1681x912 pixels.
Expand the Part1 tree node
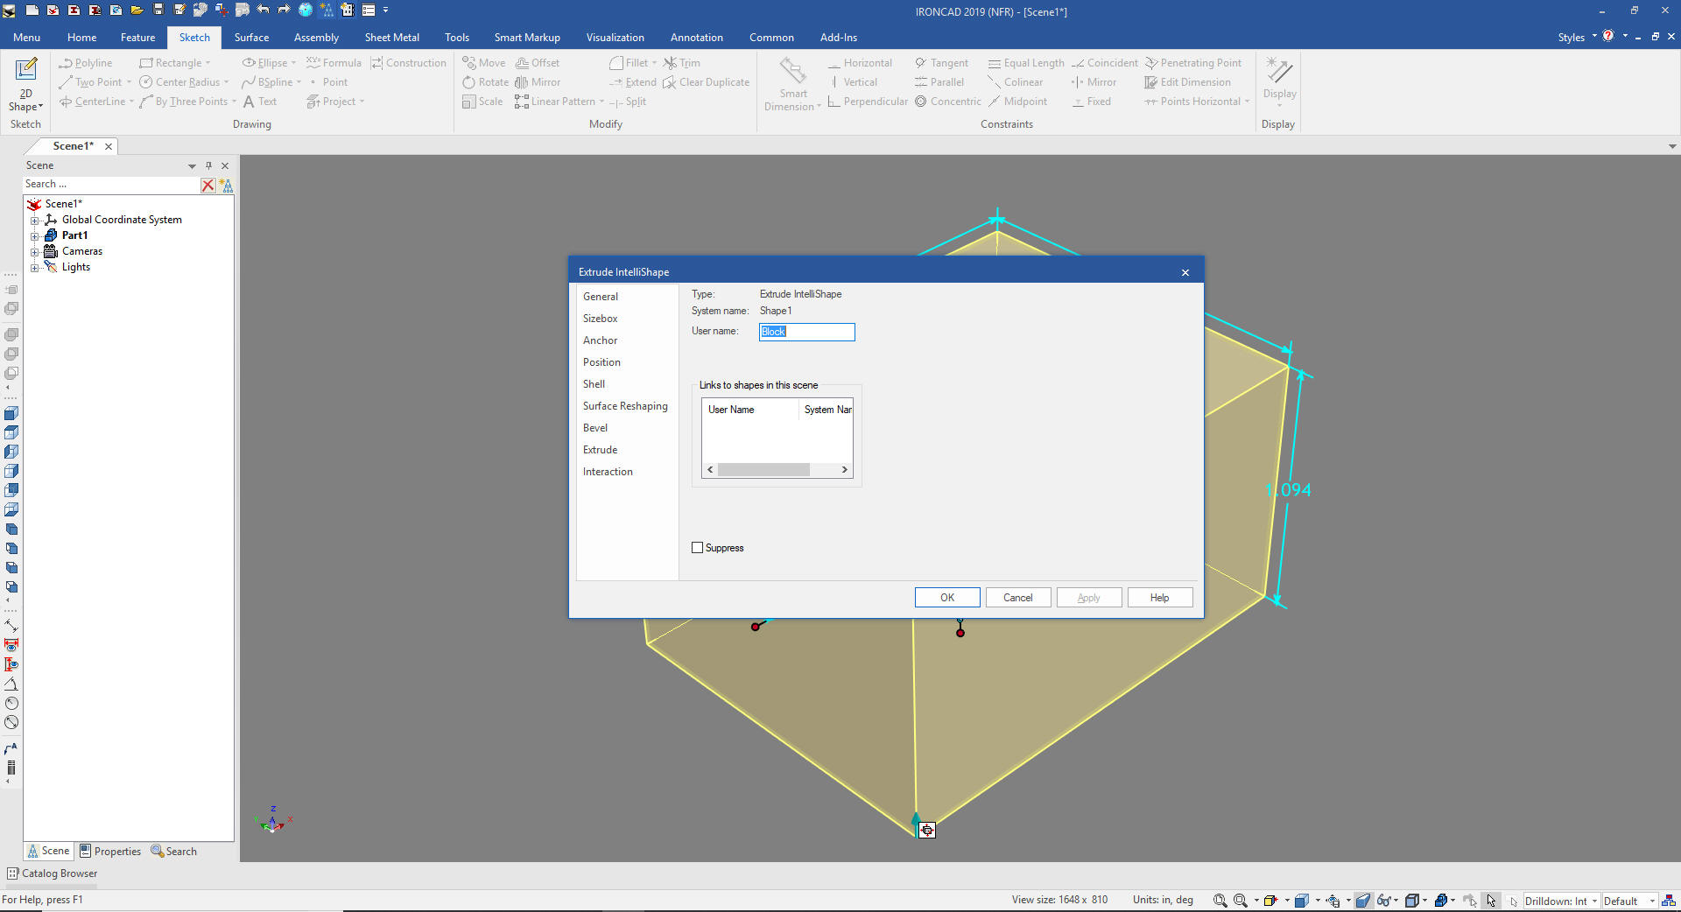[x=35, y=236]
